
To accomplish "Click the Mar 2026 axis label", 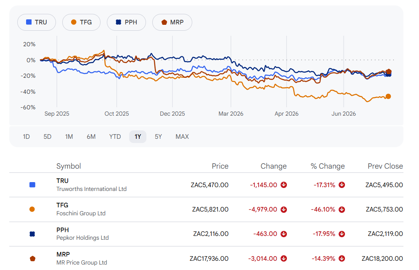I will click(x=231, y=114).
